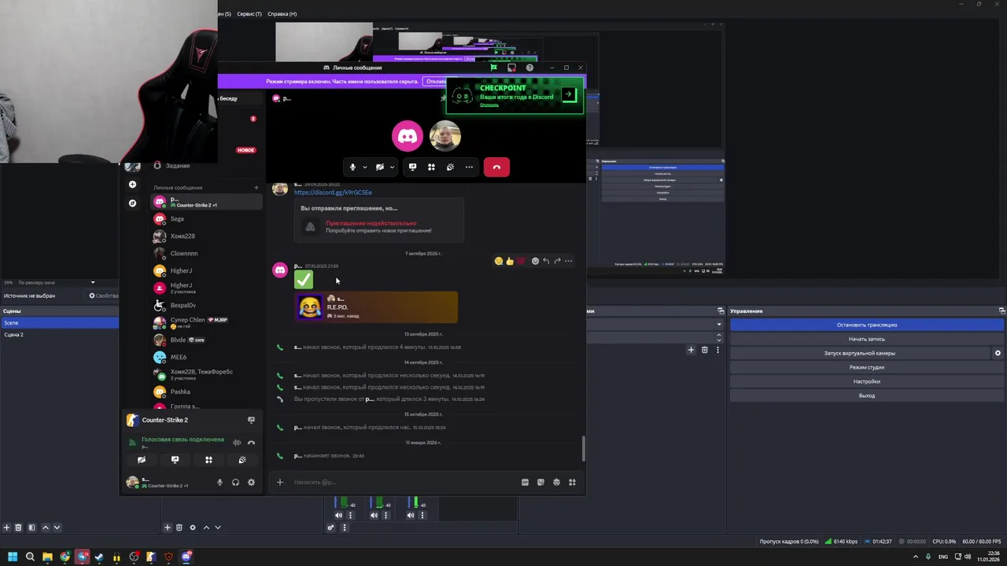The image size is (1007, 566).
Task: Forward the hovered message
Action: pos(557,261)
